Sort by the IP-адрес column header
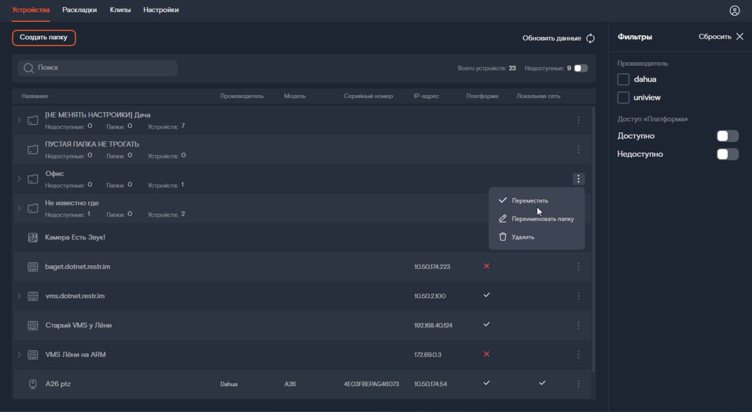 (427, 96)
